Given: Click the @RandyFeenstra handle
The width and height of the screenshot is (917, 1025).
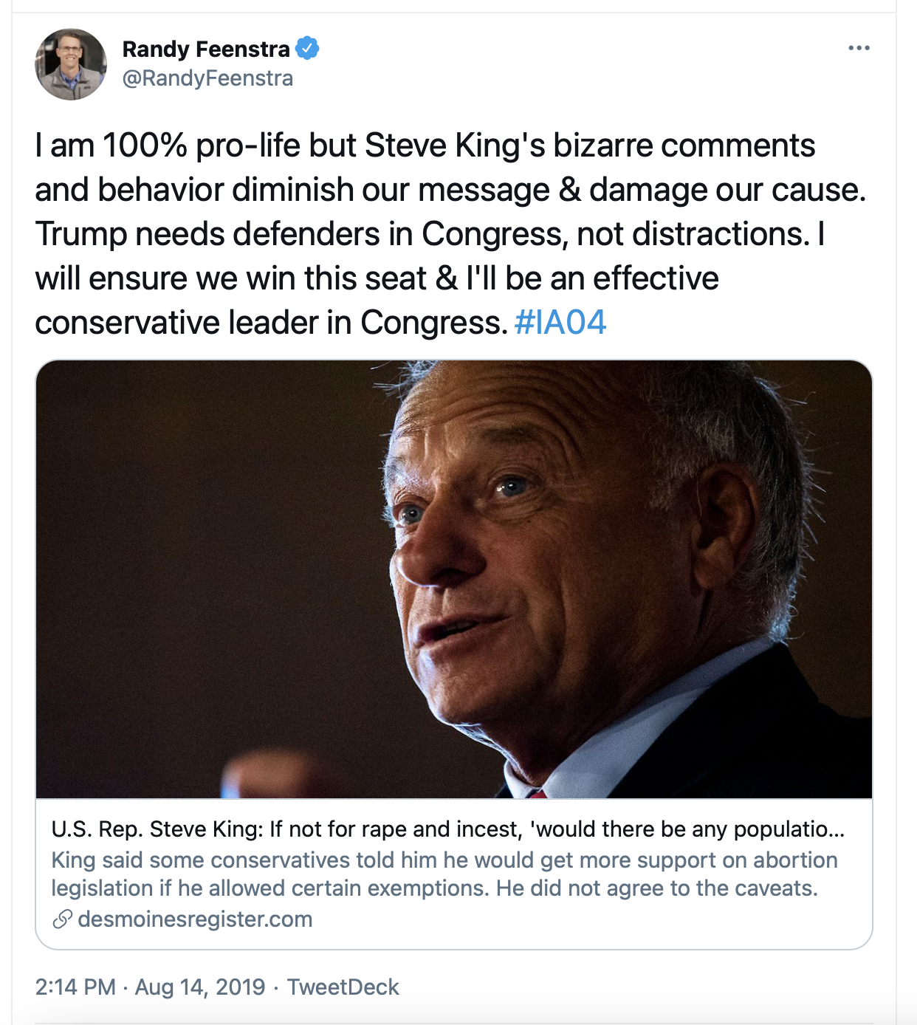Looking at the screenshot, I should [x=207, y=78].
